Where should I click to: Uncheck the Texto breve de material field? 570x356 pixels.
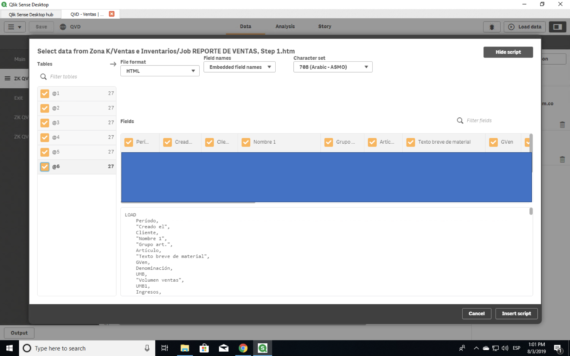(411, 142)
